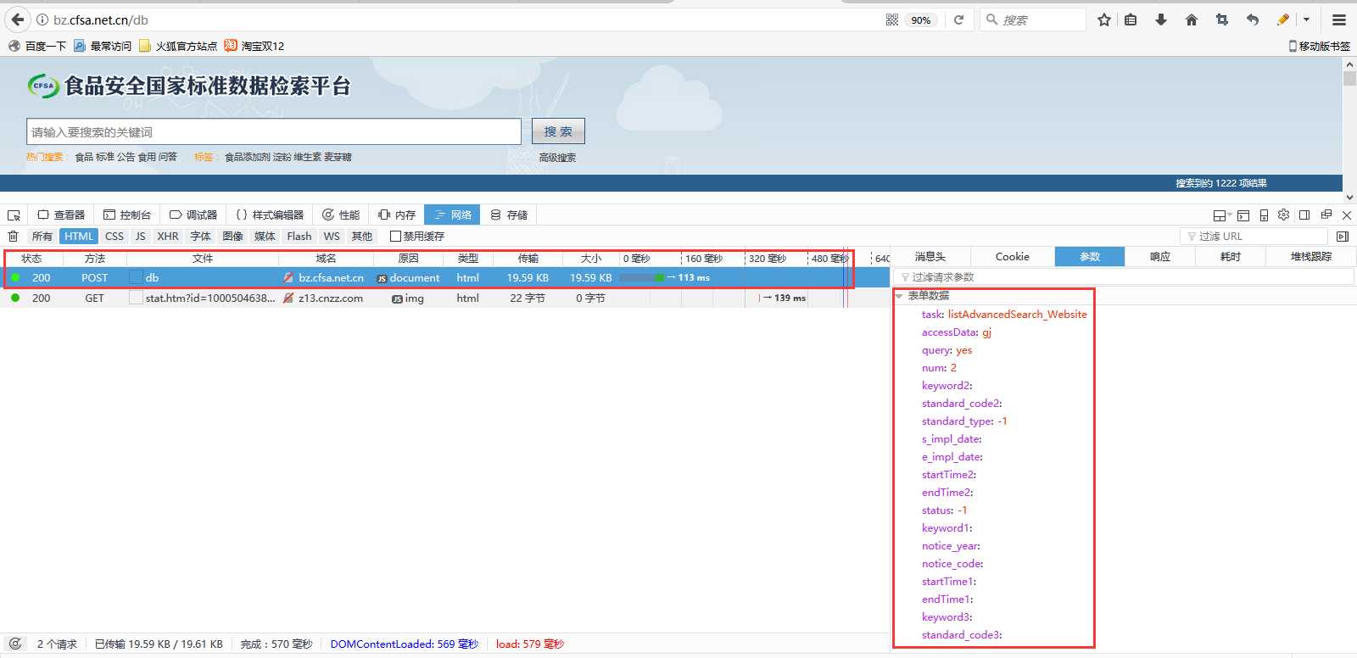Toggle the JS request type filter
This screenshot has height=658, width=1357.
(x=141, y=237)
